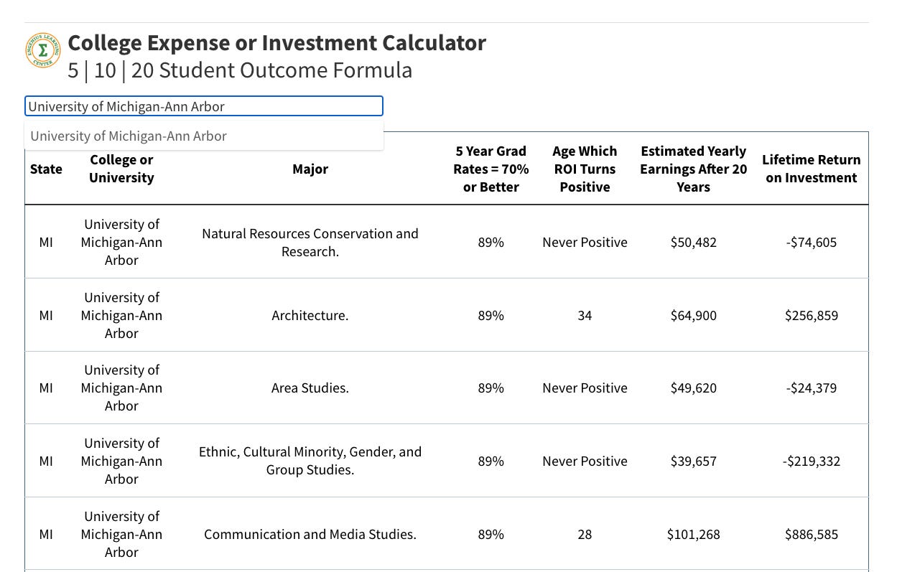Viewport: 897px width, 572px height.
Task: Click the $886,585 lifetime return value
Action: tap(811, 535)
